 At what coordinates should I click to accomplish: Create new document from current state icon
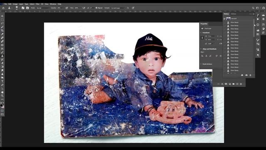click(x=242, y=75)
